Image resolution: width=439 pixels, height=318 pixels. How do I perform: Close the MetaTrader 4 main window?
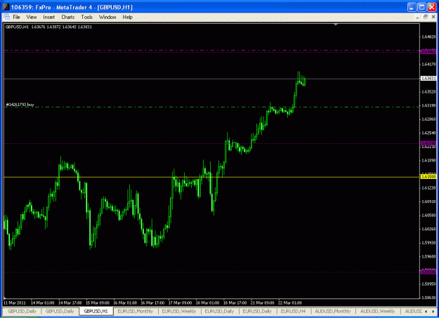(431, 7)
